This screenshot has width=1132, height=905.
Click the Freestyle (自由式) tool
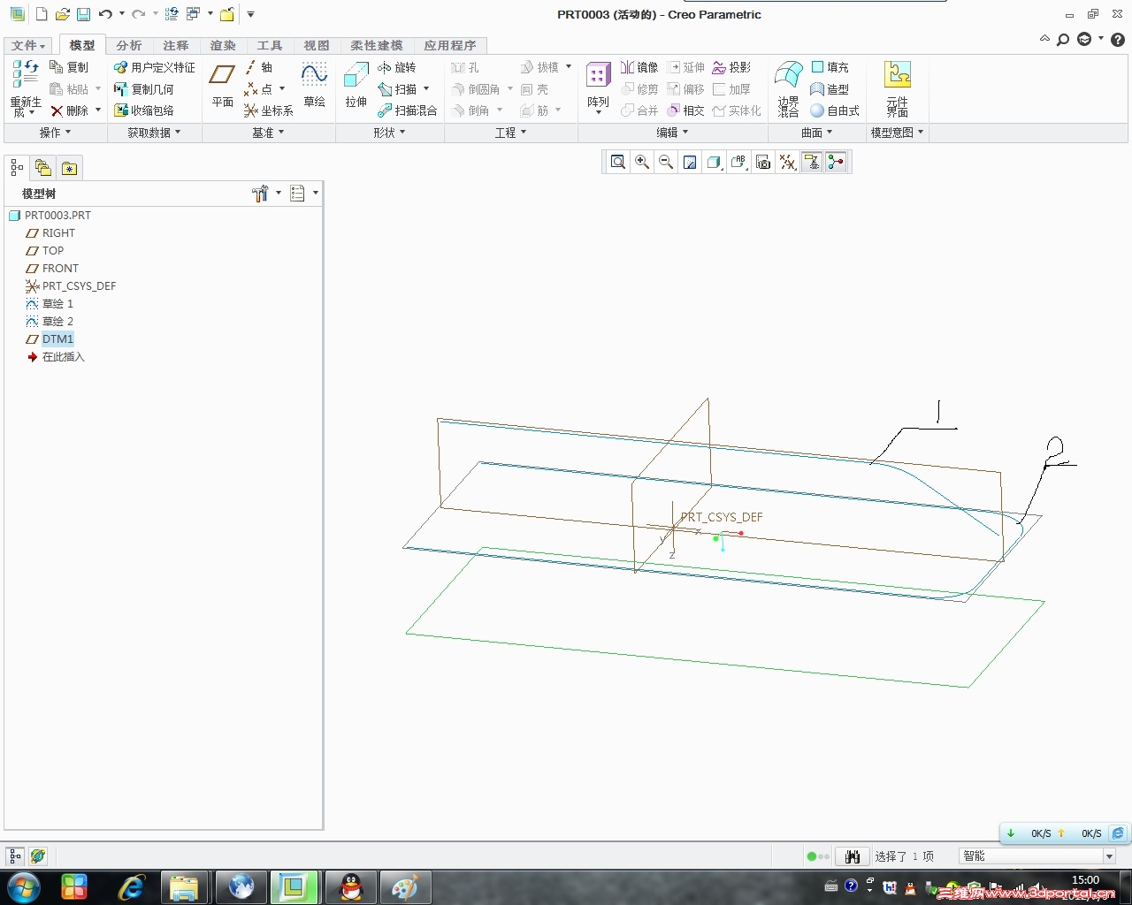click(x=835, y=110)
